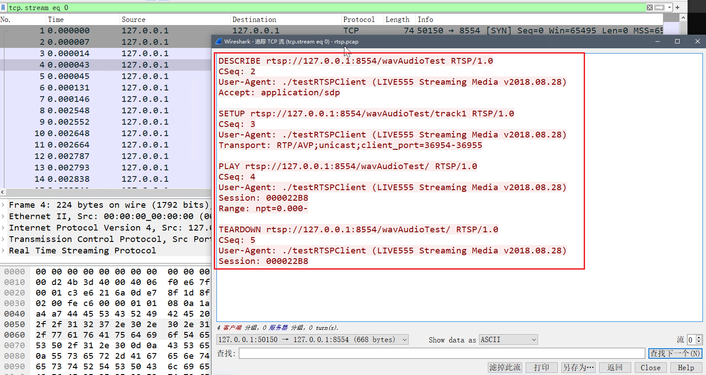The image size is (706, 375).
Task: Click the Transport client_port line
Action: (350, 145)
